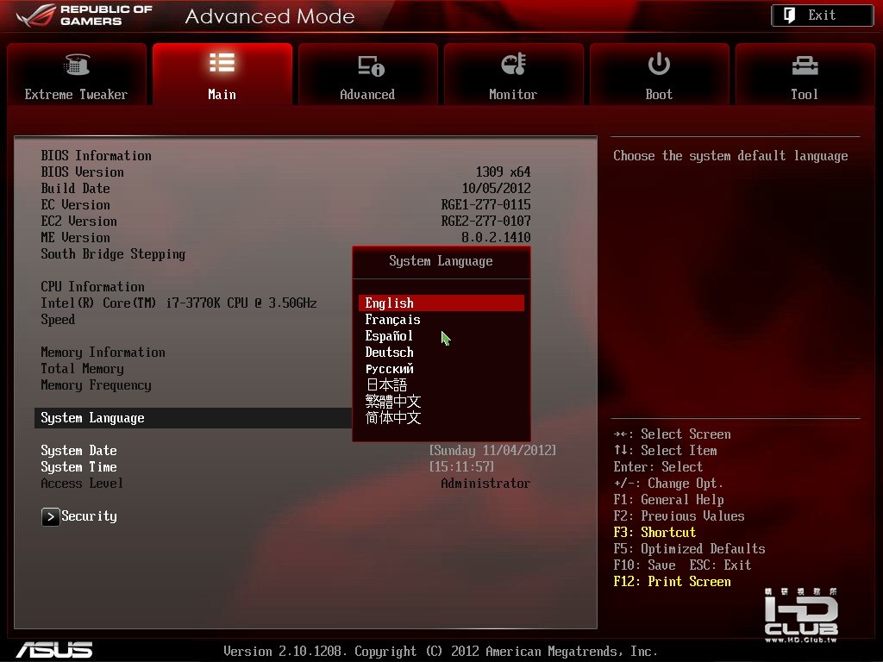Choose 日本語 language option
Screen dimensions: 883x662
pos(386,385)
